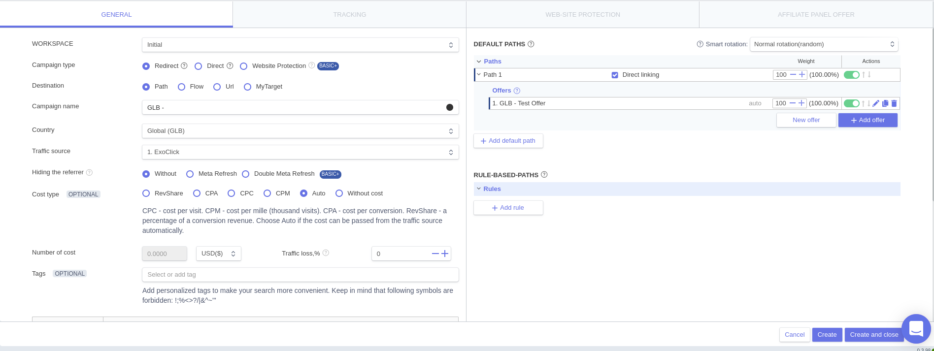The height and width of the screenshot is (351, 934).
Task: Click help icon beside Rule-Based-Paths heading
Action: (x=544, y=175)
